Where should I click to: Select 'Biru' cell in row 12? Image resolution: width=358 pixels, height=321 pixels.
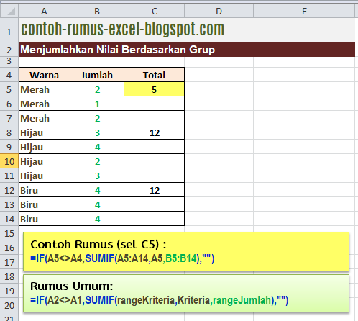click(45, 190)
